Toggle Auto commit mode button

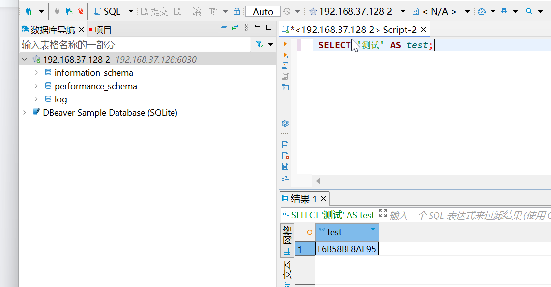pyautogui.click(x=262, y=11)
